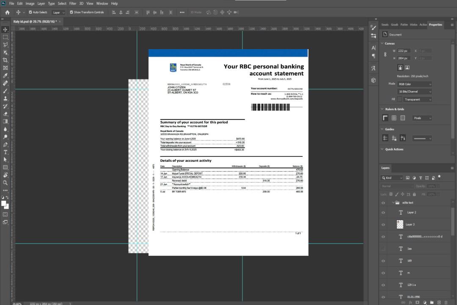Select the Eyedropper tool
The image size is (457, 305).
pyautogui.click(x=5, y=75)
